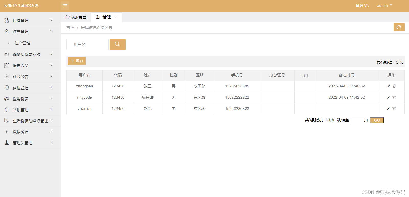Click the 医护人员 sidebar icon
This screenshot has height=197, width=409.
point(7,65)
